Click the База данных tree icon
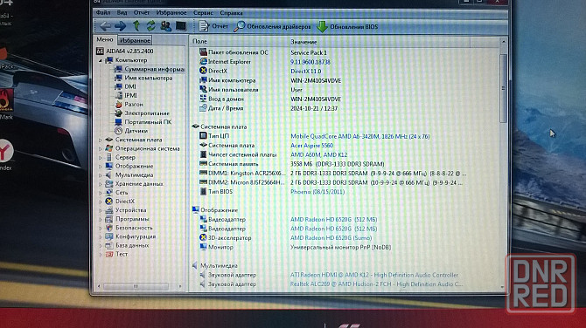The image size is (586, 328). (109, 246)
